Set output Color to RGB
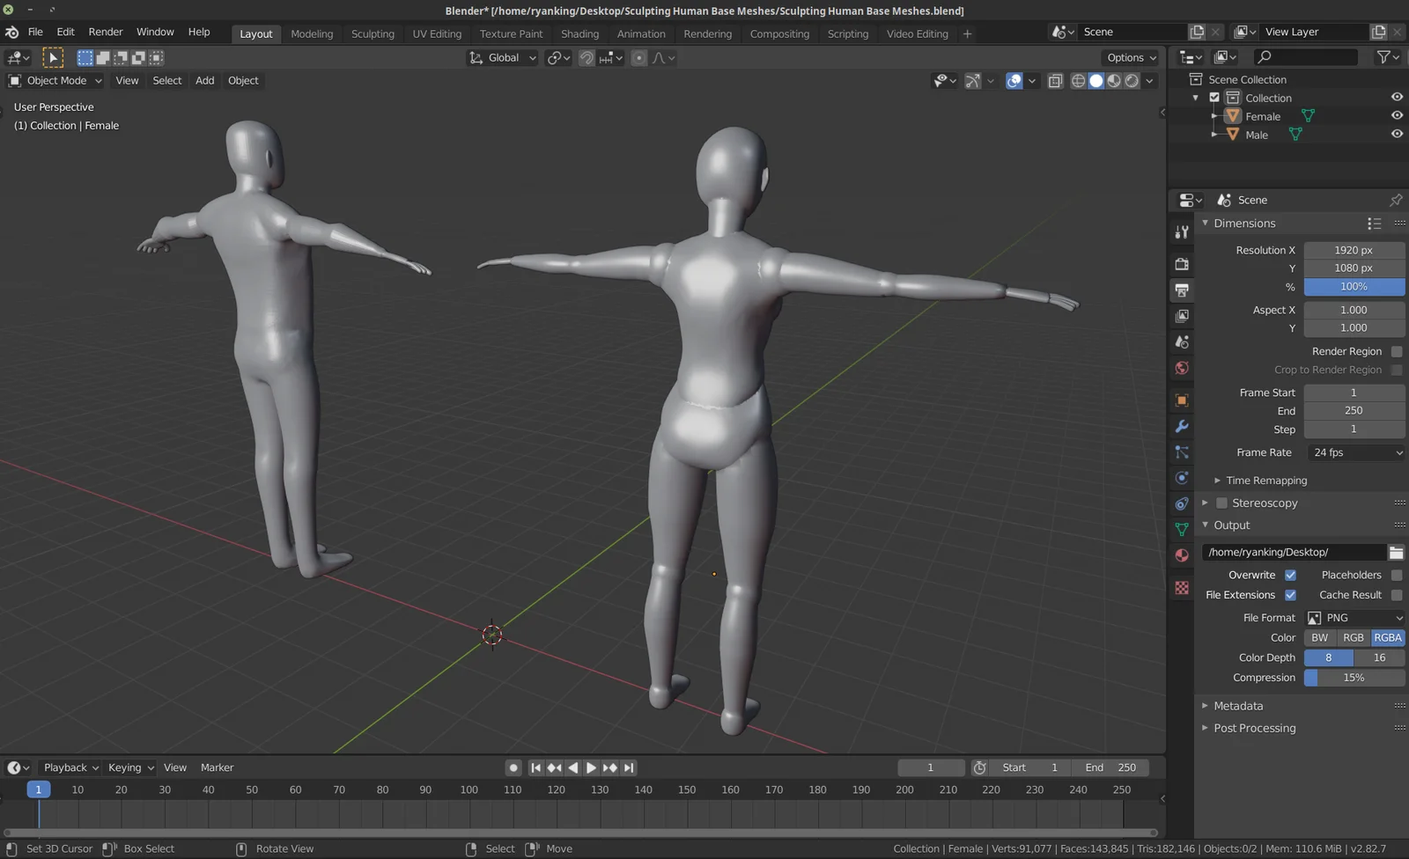Screen dimensions: 1409x859 pyautogui.click(x=1353, y=637)
